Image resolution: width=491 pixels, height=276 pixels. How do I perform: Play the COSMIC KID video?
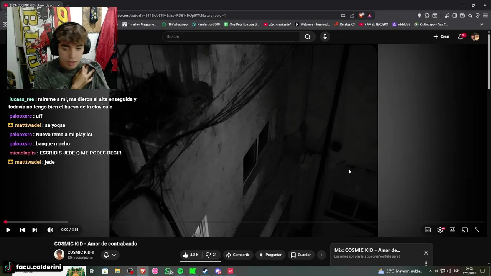(8, 230)
